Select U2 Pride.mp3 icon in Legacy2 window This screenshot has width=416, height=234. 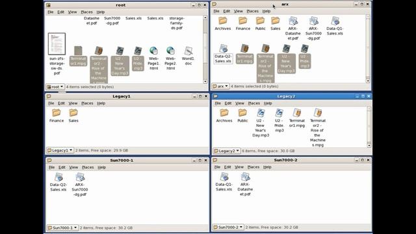click(x=279, y=112)
